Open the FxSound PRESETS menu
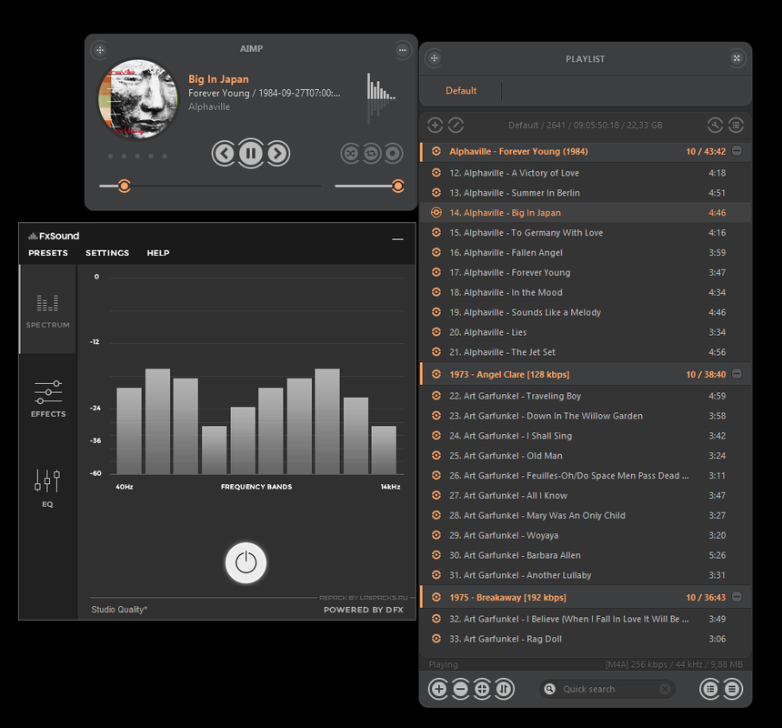The image size is (782, 728). click(48, 253)
